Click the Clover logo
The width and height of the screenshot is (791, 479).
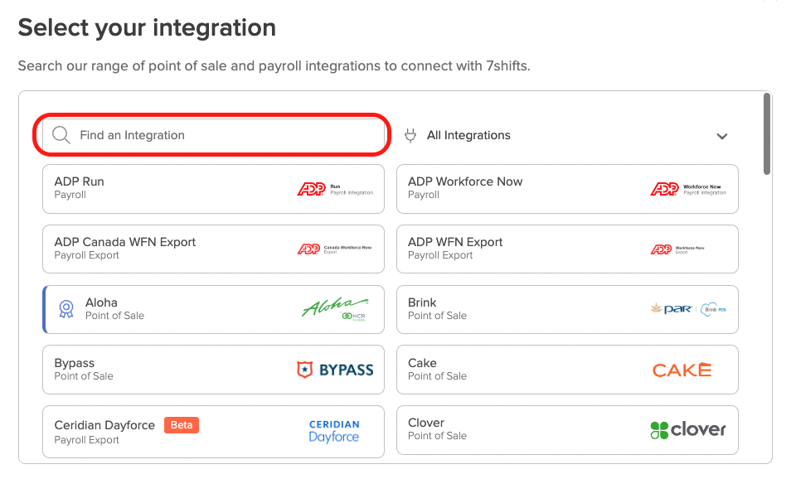point(687,429)
